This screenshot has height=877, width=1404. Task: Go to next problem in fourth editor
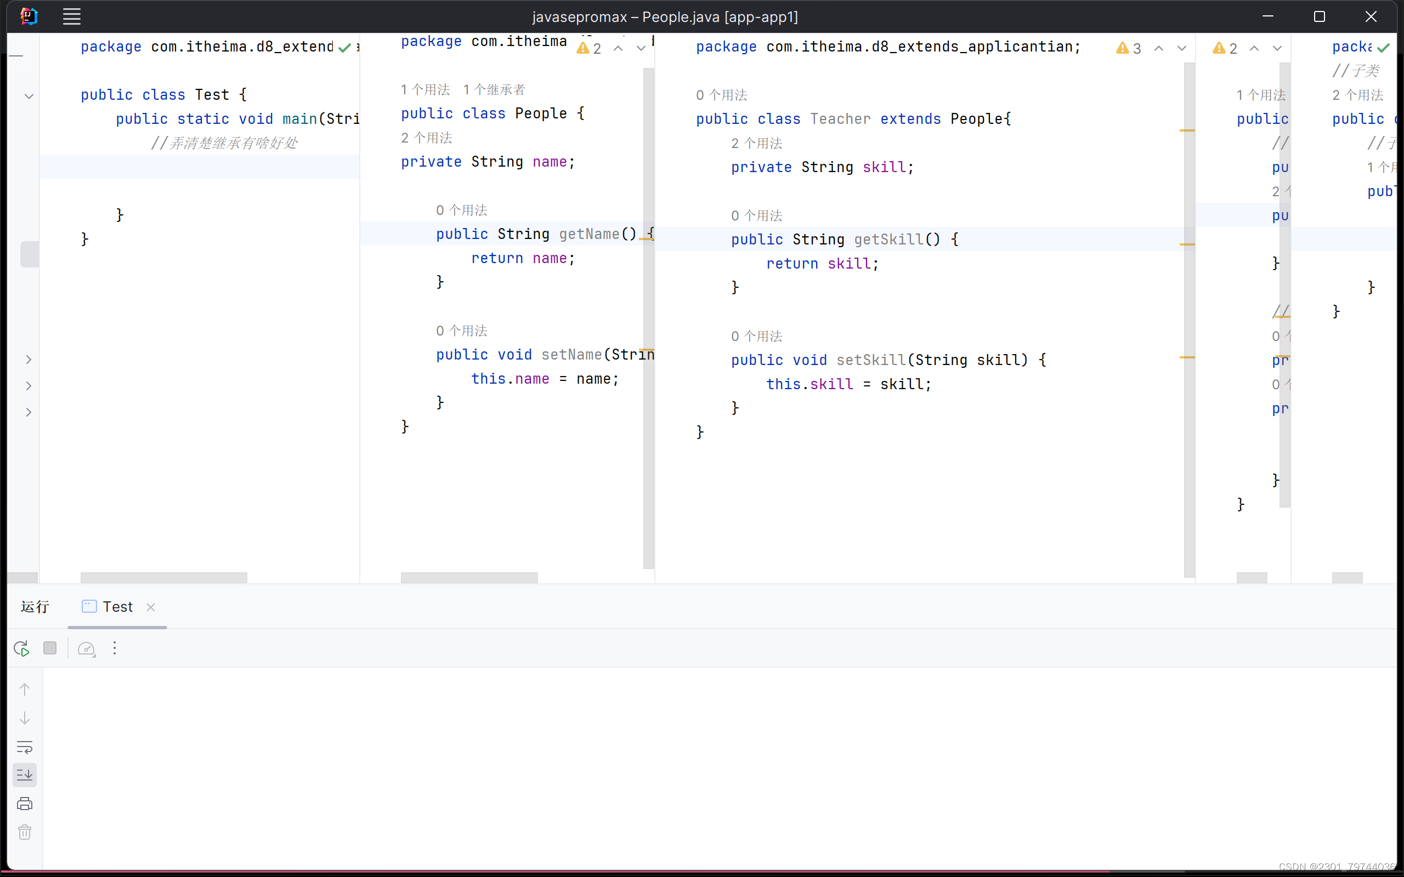pos(1277,48)
